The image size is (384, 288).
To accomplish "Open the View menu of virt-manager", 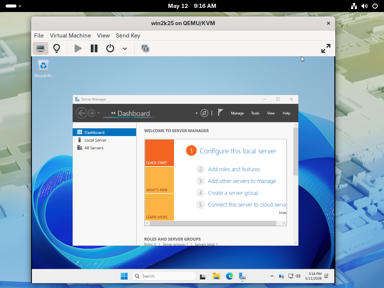I will [103, 36].
